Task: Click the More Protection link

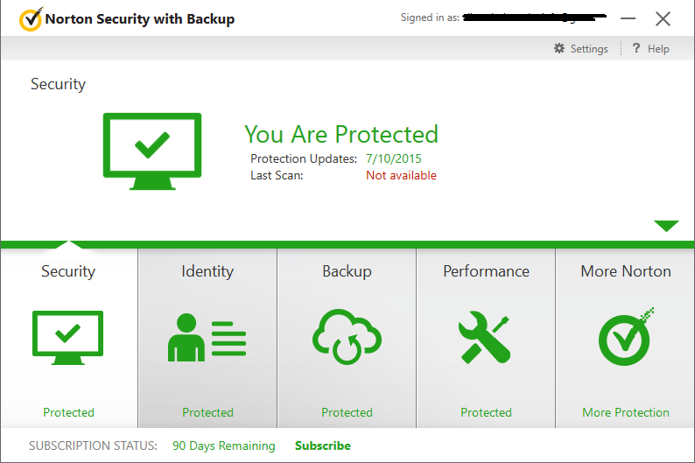Action: (x=625, y=412)
